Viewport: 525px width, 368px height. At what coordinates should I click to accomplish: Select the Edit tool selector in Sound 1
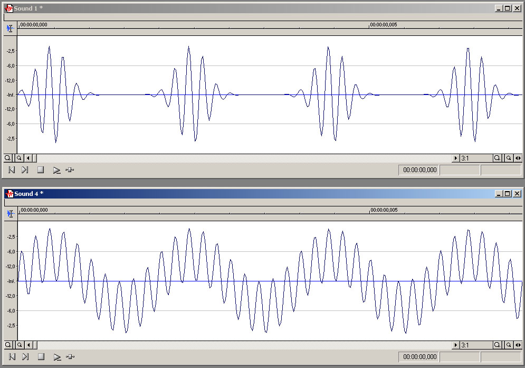[x=10, y=29]
